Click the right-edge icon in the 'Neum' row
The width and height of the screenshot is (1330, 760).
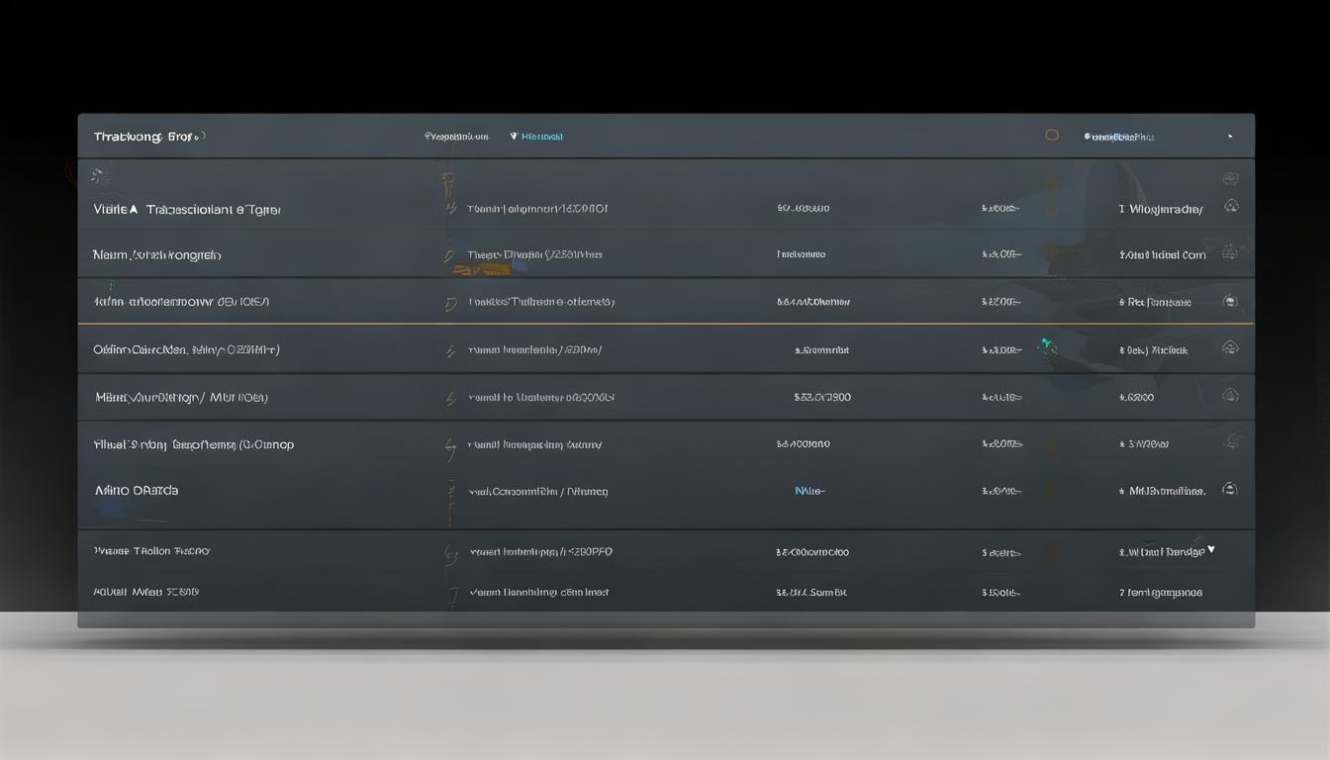click(1230, 252)
